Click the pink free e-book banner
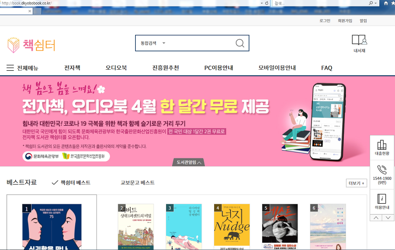Image resolution: width=395 pixels, height=250 pixels. point(197,121)
